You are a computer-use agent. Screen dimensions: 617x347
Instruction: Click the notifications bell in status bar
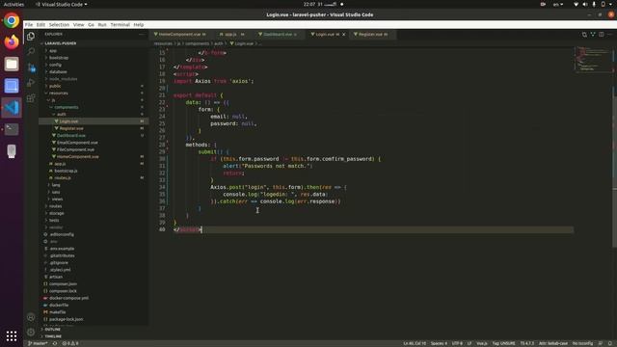(x=610, y=343)
